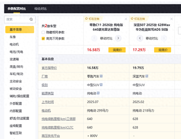Click the disabled right arrow under 深蓝S07

pos(164,38)
